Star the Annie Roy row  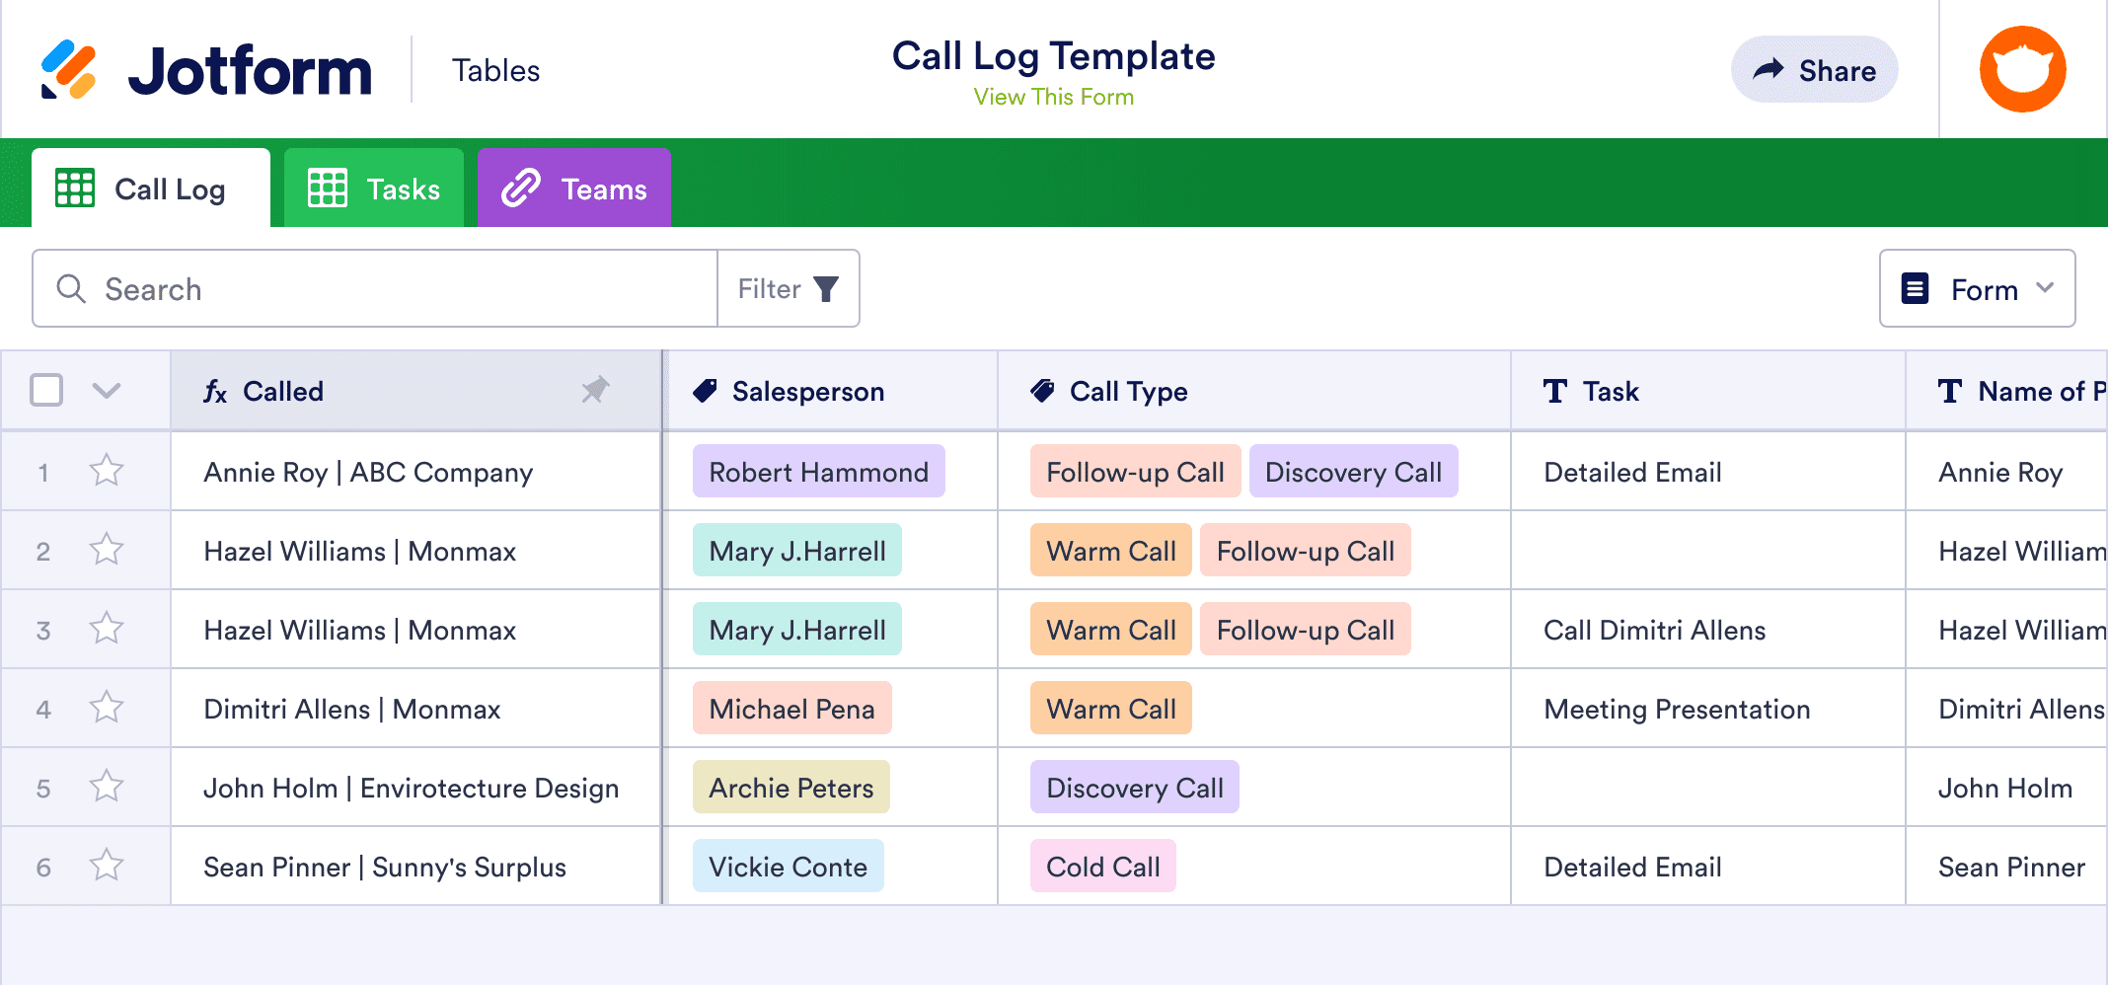(x=107, y=471)
